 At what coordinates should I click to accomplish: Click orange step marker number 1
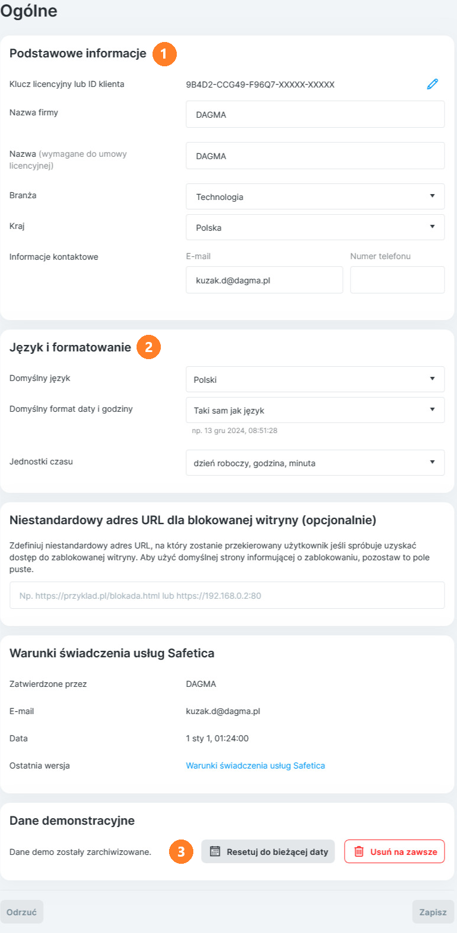(164, 54)
